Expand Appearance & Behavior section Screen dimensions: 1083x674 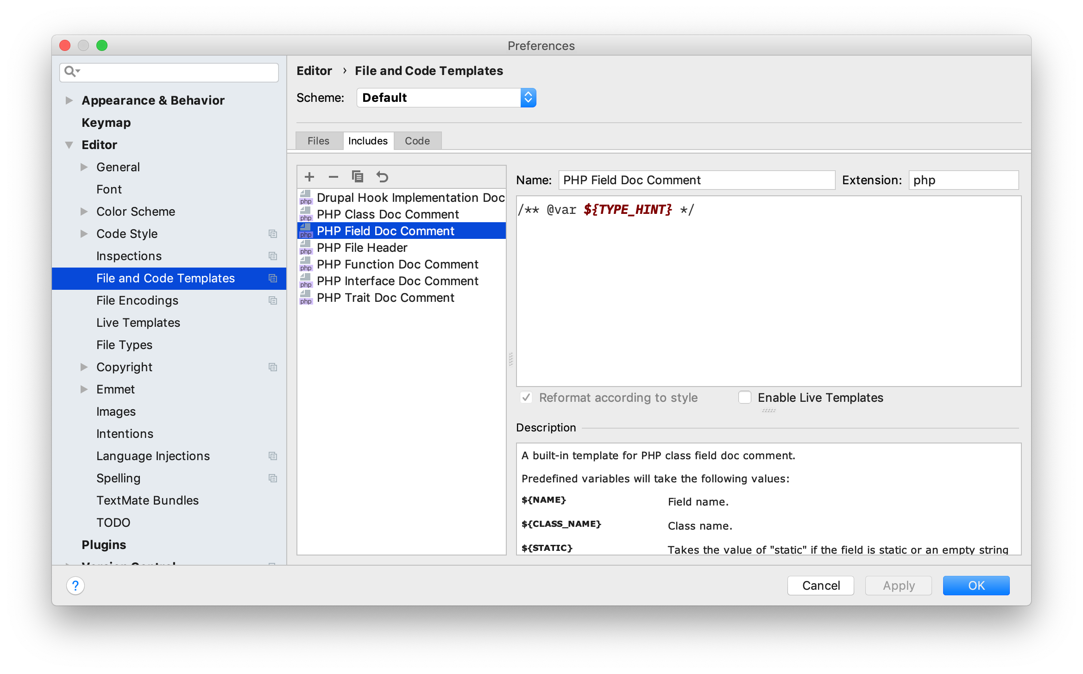tap(69, 100)
